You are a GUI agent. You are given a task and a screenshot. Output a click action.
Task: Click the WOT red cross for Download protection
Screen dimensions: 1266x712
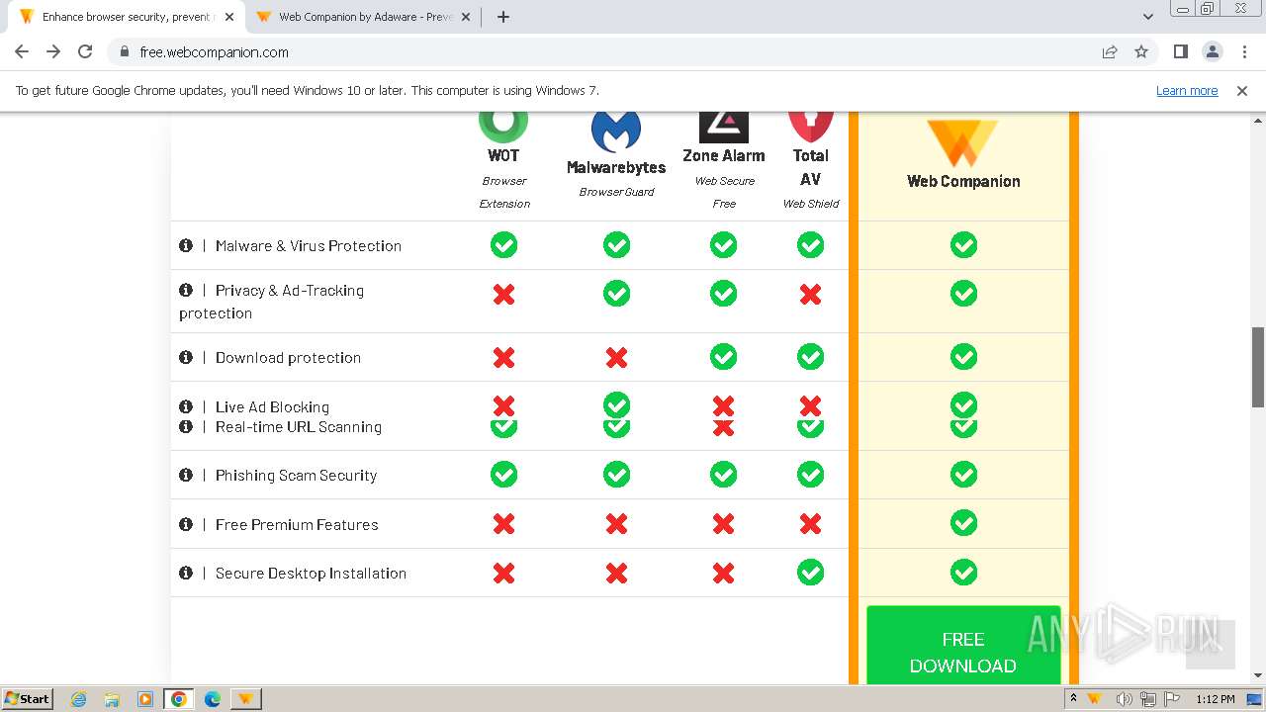coord(503,357)
